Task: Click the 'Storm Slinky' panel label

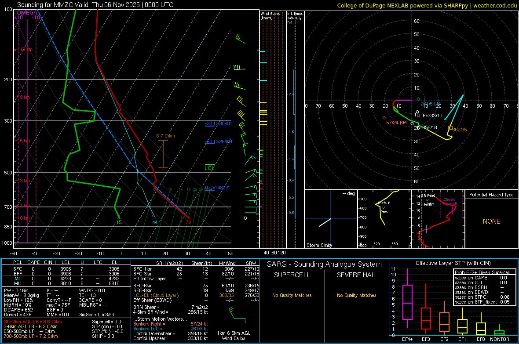Action: [x=319, y=245]
